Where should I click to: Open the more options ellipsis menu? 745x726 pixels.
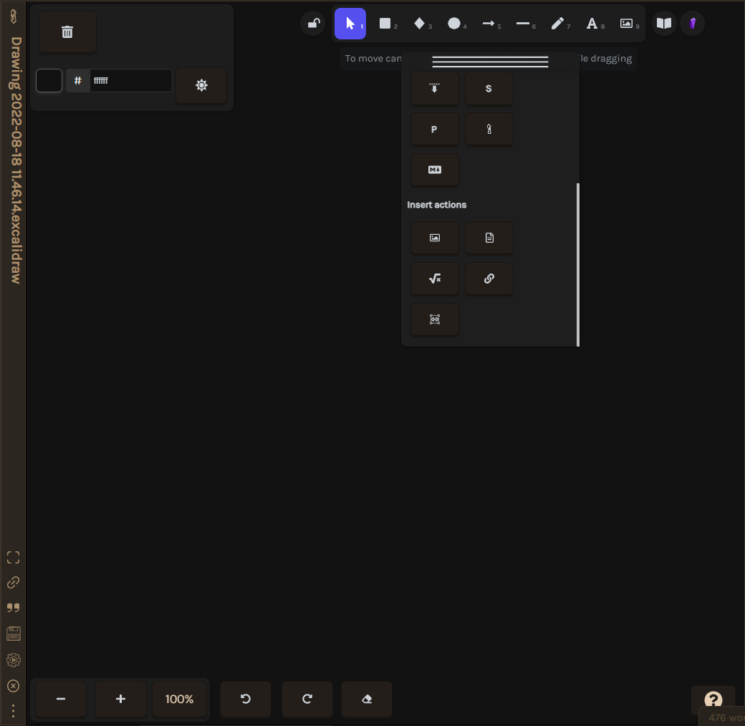(x=13, y=712)
